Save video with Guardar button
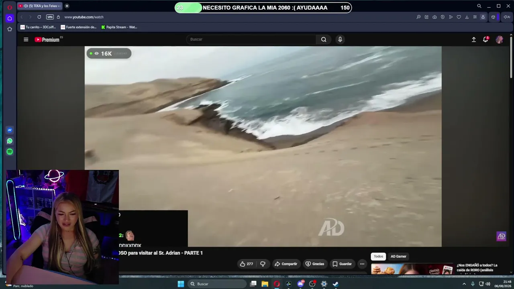 coord(342,264)
